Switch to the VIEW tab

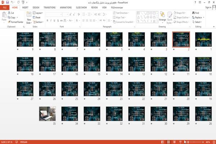(104, 8)
